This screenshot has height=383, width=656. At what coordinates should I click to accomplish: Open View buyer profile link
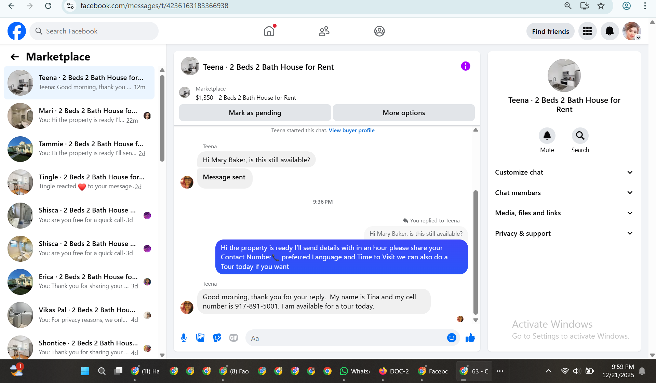(351, 131)
